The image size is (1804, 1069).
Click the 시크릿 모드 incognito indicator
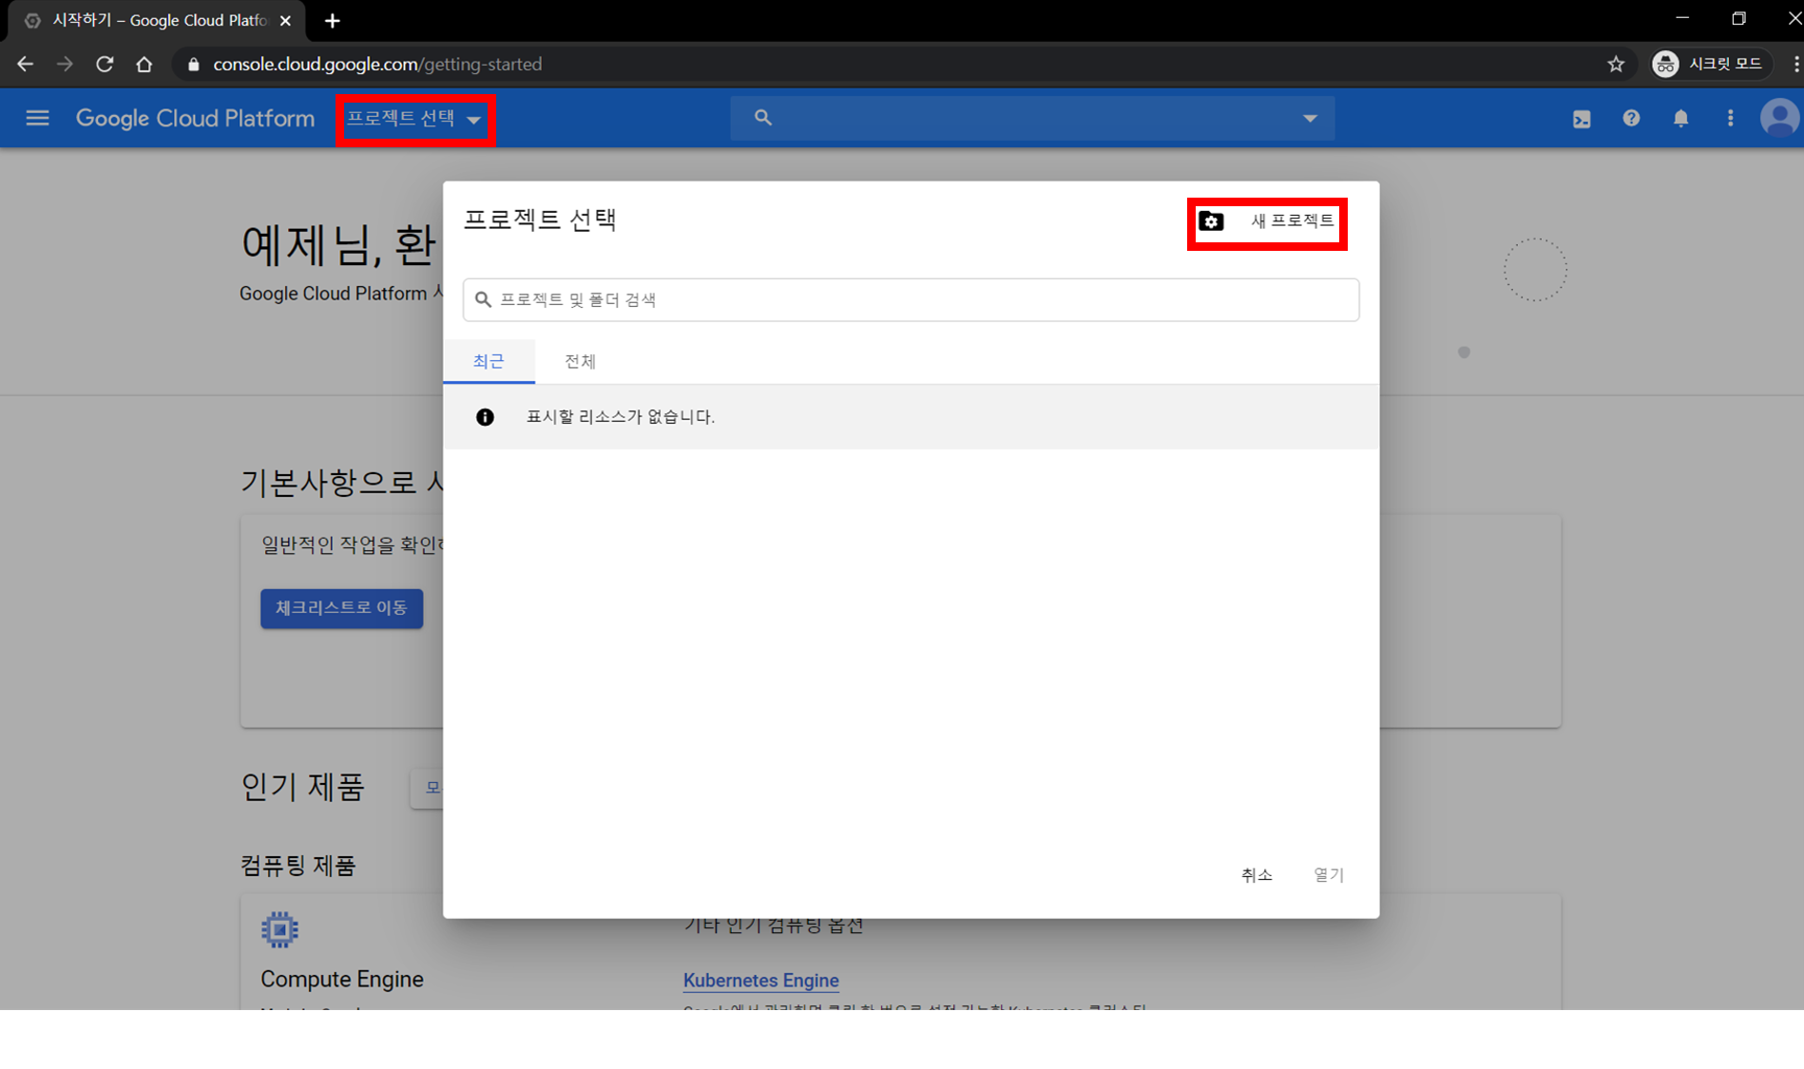pos(1711,64)
